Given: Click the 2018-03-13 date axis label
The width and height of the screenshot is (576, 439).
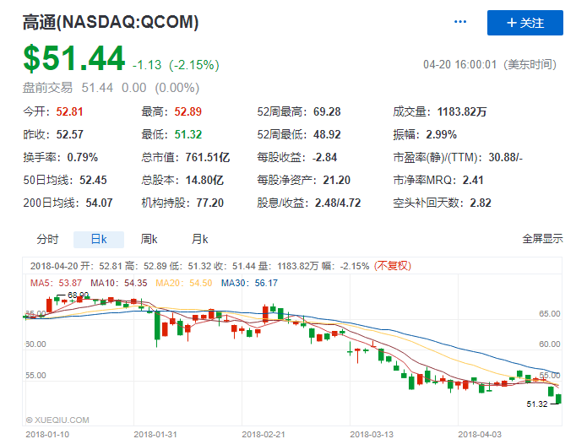Looking at the screenshot, I should click(372, 435).
